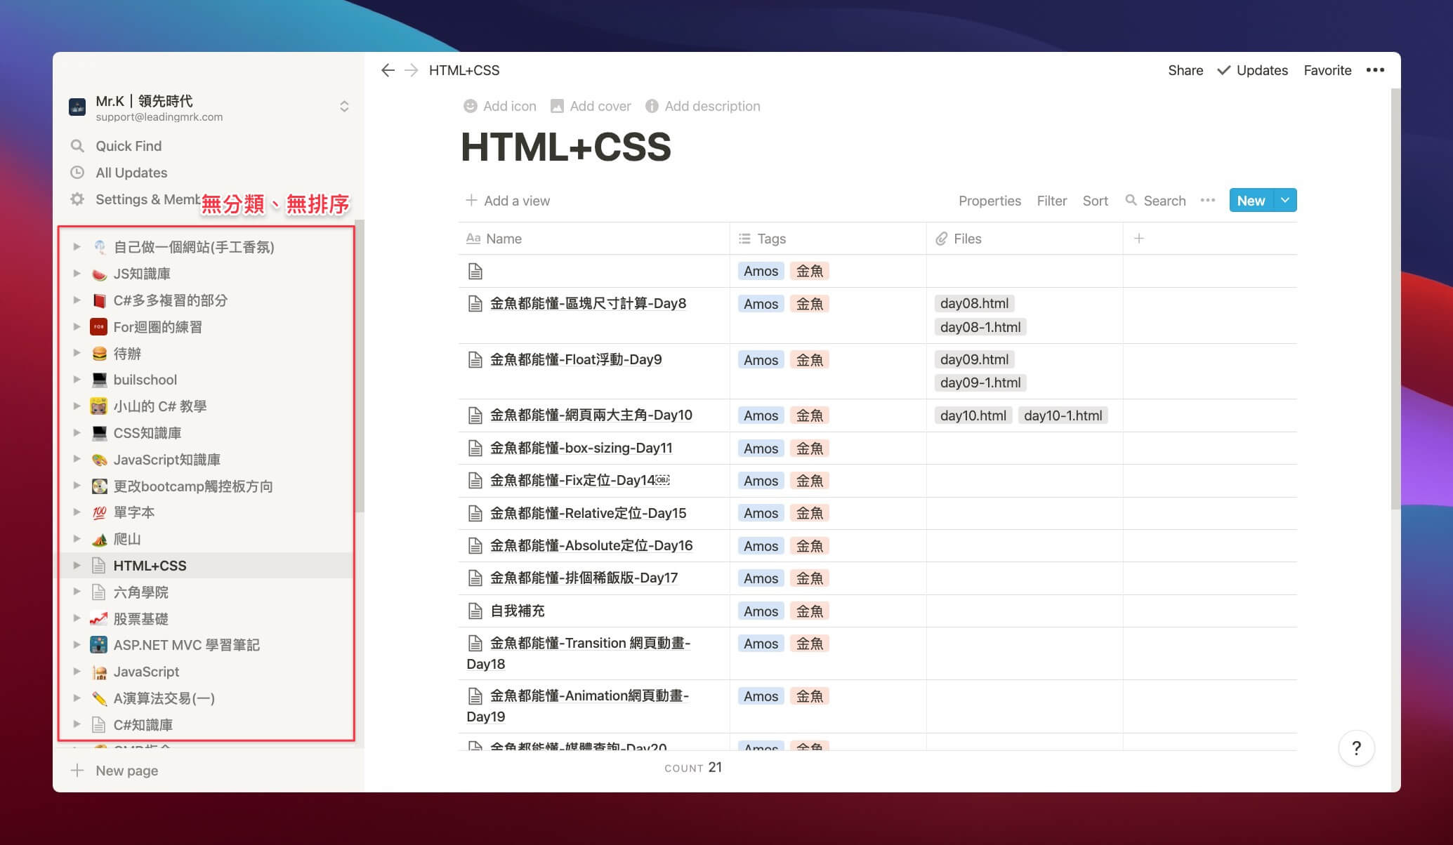The height and width of the screenshot is (845, 1453).
Task: Click the Share button
Action: pyautogui.click(x=1185, y=70)
